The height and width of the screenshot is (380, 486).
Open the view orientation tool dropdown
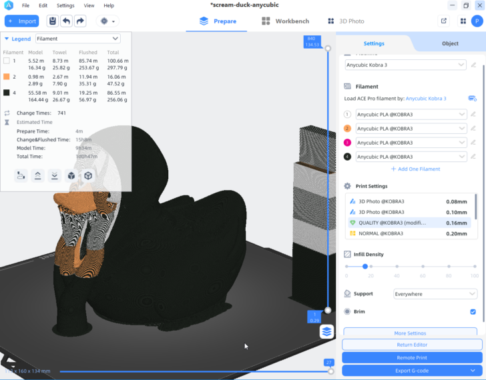point(107,21)
